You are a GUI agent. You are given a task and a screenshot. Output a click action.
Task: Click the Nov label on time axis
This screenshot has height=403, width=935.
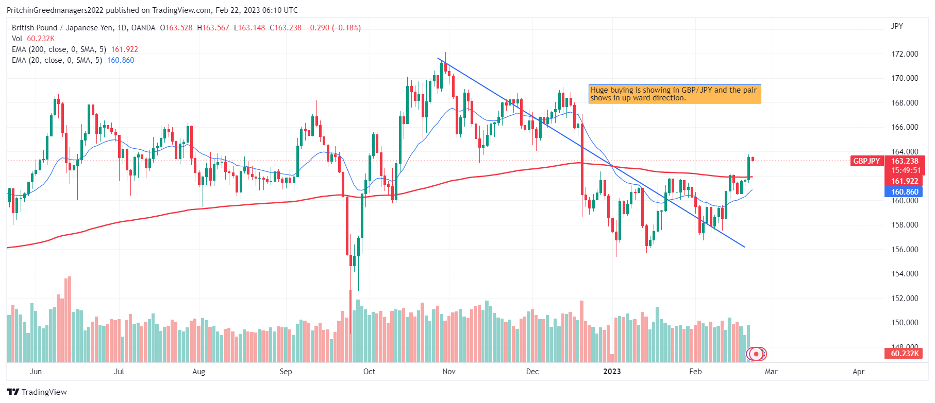[449, 372]
